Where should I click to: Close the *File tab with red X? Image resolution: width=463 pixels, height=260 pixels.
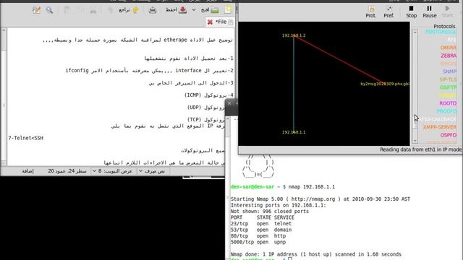(x=210, y=22)
